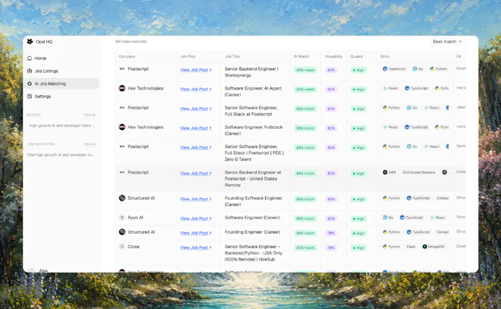Image resolution: width=501 pixels, height=309 pixels.
Task: Click Go skill chip in Worksynergy row
Action: [x=418, y=69]
